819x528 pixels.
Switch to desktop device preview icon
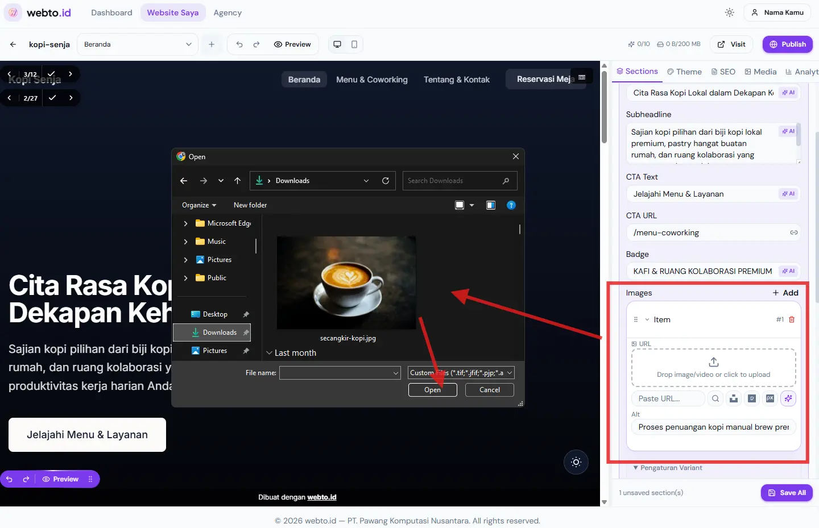click(337, 44)
